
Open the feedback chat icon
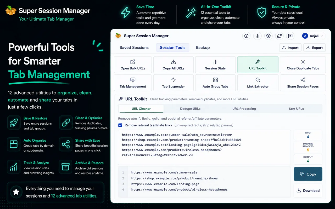pyautogui.click(x=290, y=36)
